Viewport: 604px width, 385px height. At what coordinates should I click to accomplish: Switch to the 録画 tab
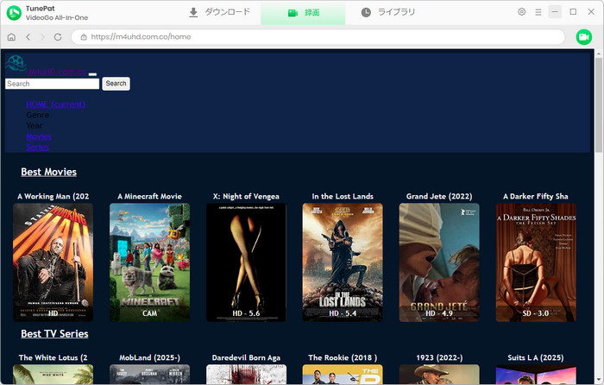tap(303, 13)
